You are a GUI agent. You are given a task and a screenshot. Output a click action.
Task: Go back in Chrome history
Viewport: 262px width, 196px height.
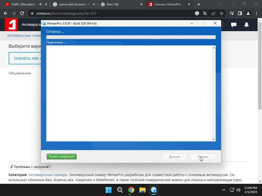6,13
